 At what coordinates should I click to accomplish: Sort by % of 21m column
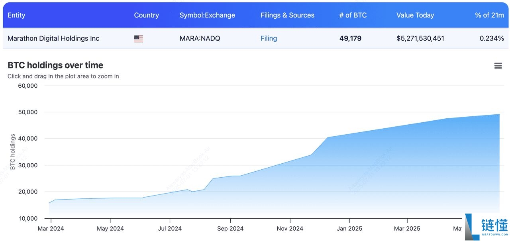489,15
